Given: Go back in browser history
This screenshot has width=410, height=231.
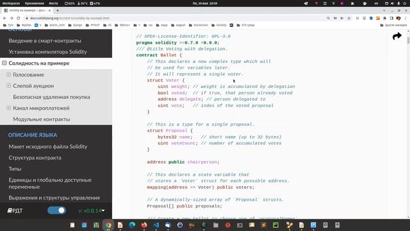Looking at the screenshot, I should pyautogui.click(x=4, y=18).
